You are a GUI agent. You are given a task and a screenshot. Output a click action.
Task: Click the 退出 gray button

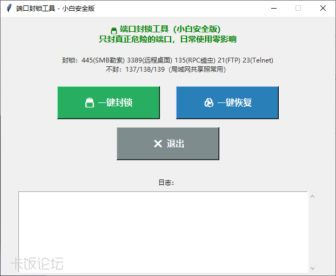(168, 143)
